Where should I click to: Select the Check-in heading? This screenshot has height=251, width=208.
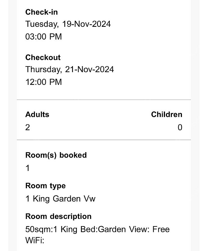click(41, 12)
